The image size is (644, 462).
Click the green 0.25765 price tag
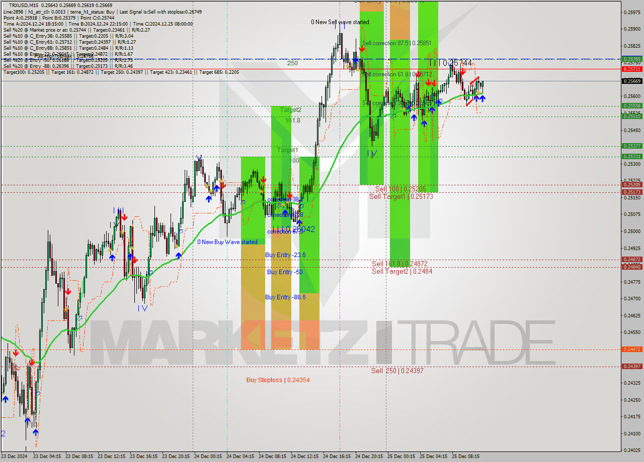(x=632, y=59)
